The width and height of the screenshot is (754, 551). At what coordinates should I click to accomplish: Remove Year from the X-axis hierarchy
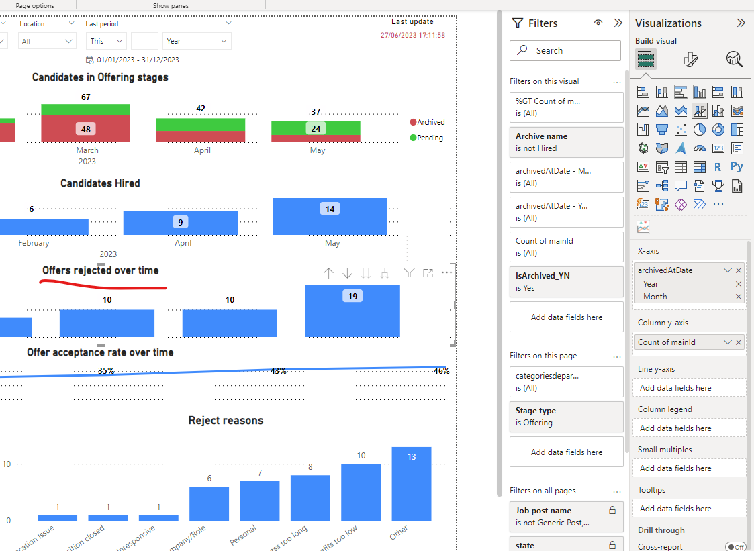[739, 284]
